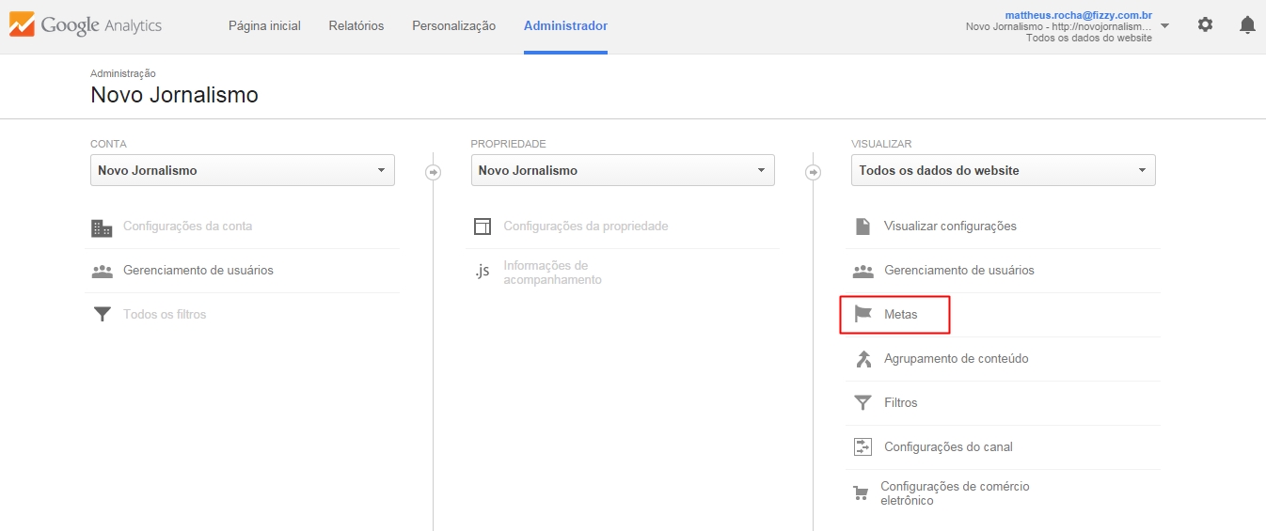Expand the Conta account dropdown
The width and height of the screenshot is (1266, 531).
point(242,170)
